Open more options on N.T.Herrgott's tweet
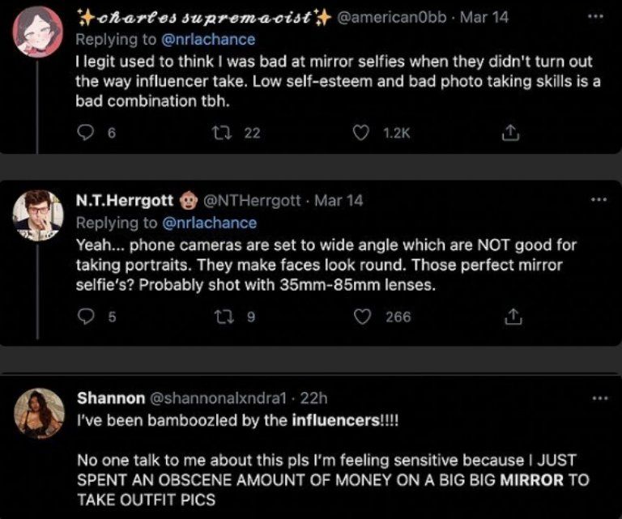The height and width of the screenshot is (519, 622). 598,199
